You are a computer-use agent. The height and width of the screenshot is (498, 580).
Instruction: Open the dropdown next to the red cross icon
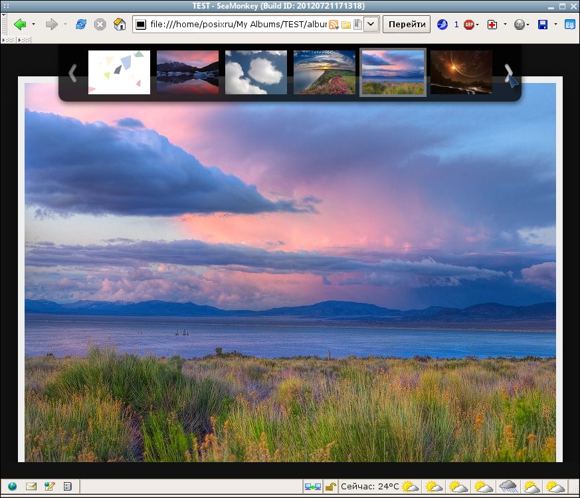pyautogui.click(x=506, y=25)
